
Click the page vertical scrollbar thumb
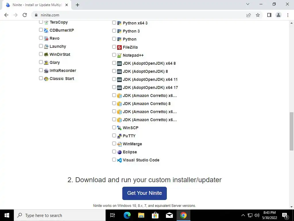[x=291, y=131]
